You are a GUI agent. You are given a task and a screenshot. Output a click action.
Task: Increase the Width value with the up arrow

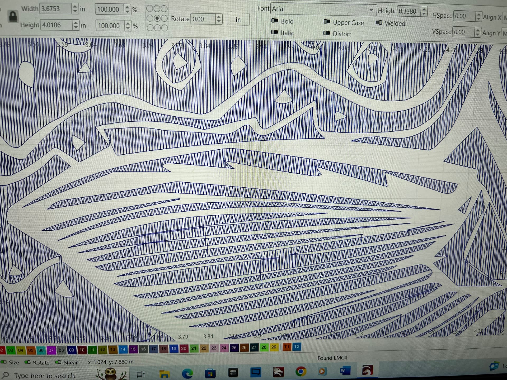pyautogui.click(x=75, y=6)
